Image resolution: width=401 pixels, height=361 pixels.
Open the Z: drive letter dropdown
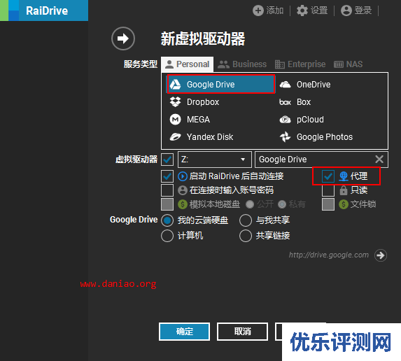click(215, 160)
